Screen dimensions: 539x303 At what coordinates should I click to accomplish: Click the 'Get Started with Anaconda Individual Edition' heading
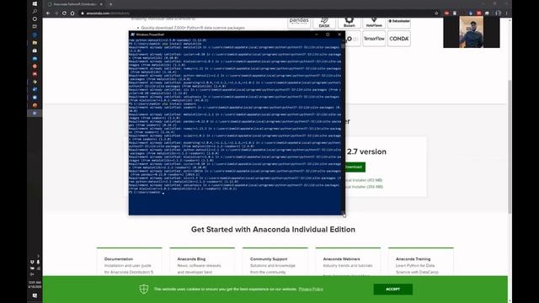[273, 230]
